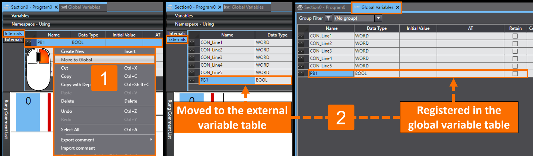Sort by Initial Value column in Internals table

(124, 35)
